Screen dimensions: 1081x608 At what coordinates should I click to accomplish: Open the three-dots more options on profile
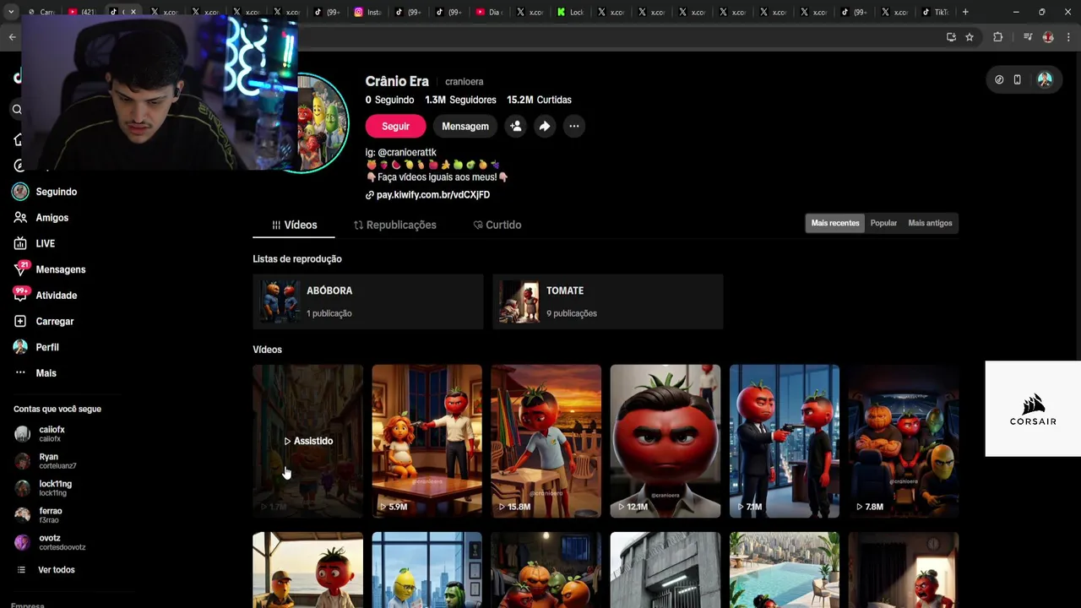tap(574, 126)
